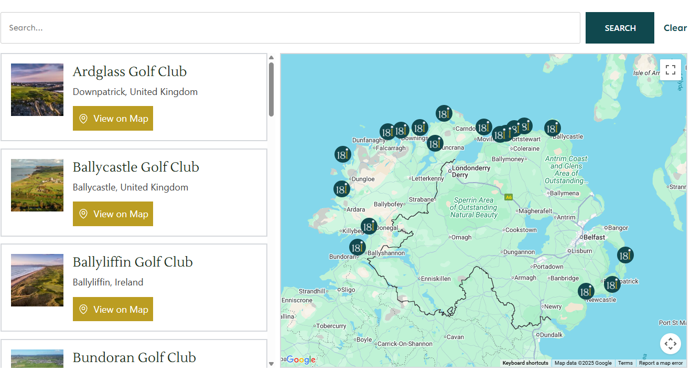Screen dimensions: 691x371
Task: Click the Sperrin Area of Outstanding Natural Beauty label
Action: (x=473, y=207)
